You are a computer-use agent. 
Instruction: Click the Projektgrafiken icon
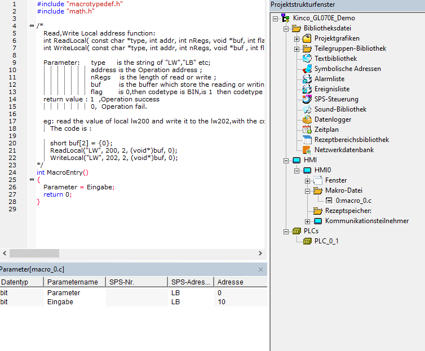pyautogui.click(x=307, y=38)
